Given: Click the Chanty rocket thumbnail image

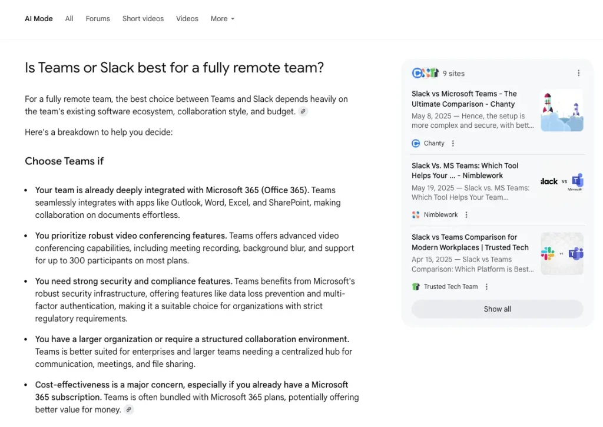Looking at the screenshot, I should (x=562, y=110).
